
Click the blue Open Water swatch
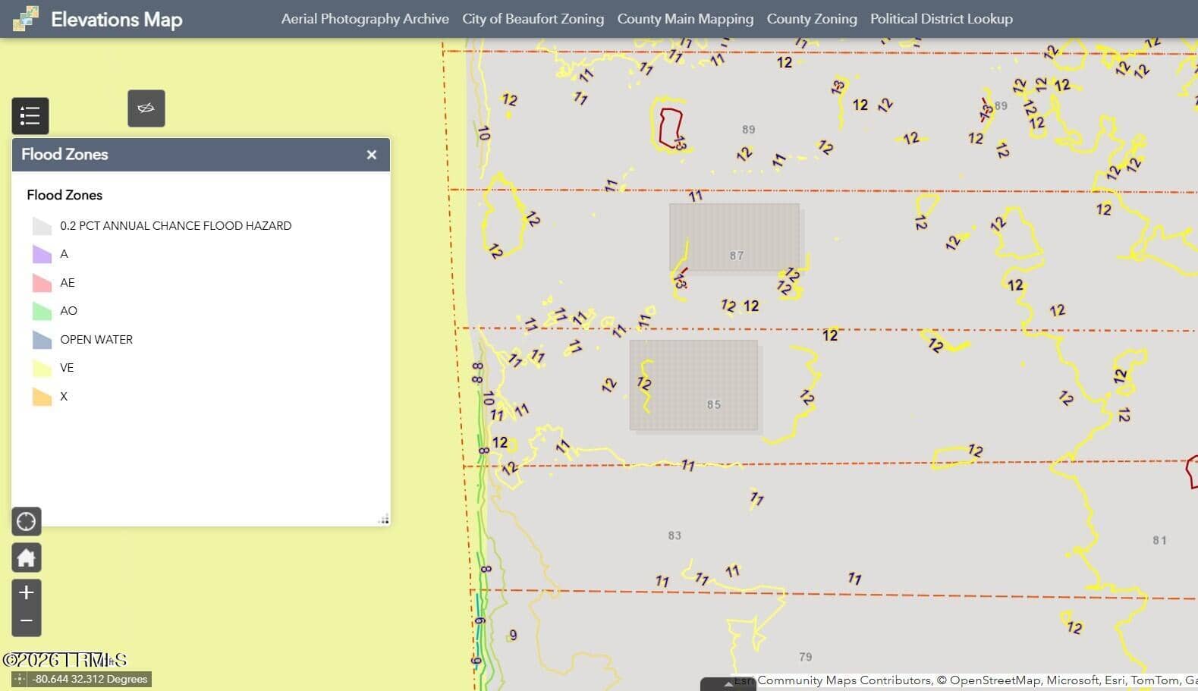coord(42,340)
